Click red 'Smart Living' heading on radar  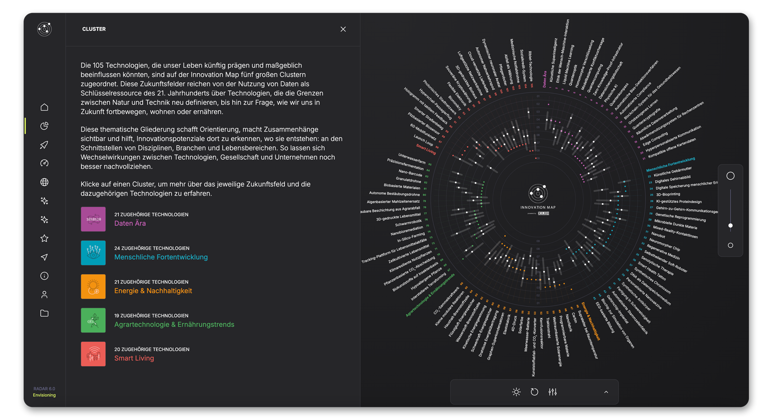pyautogui.click(x=426, y=150)
